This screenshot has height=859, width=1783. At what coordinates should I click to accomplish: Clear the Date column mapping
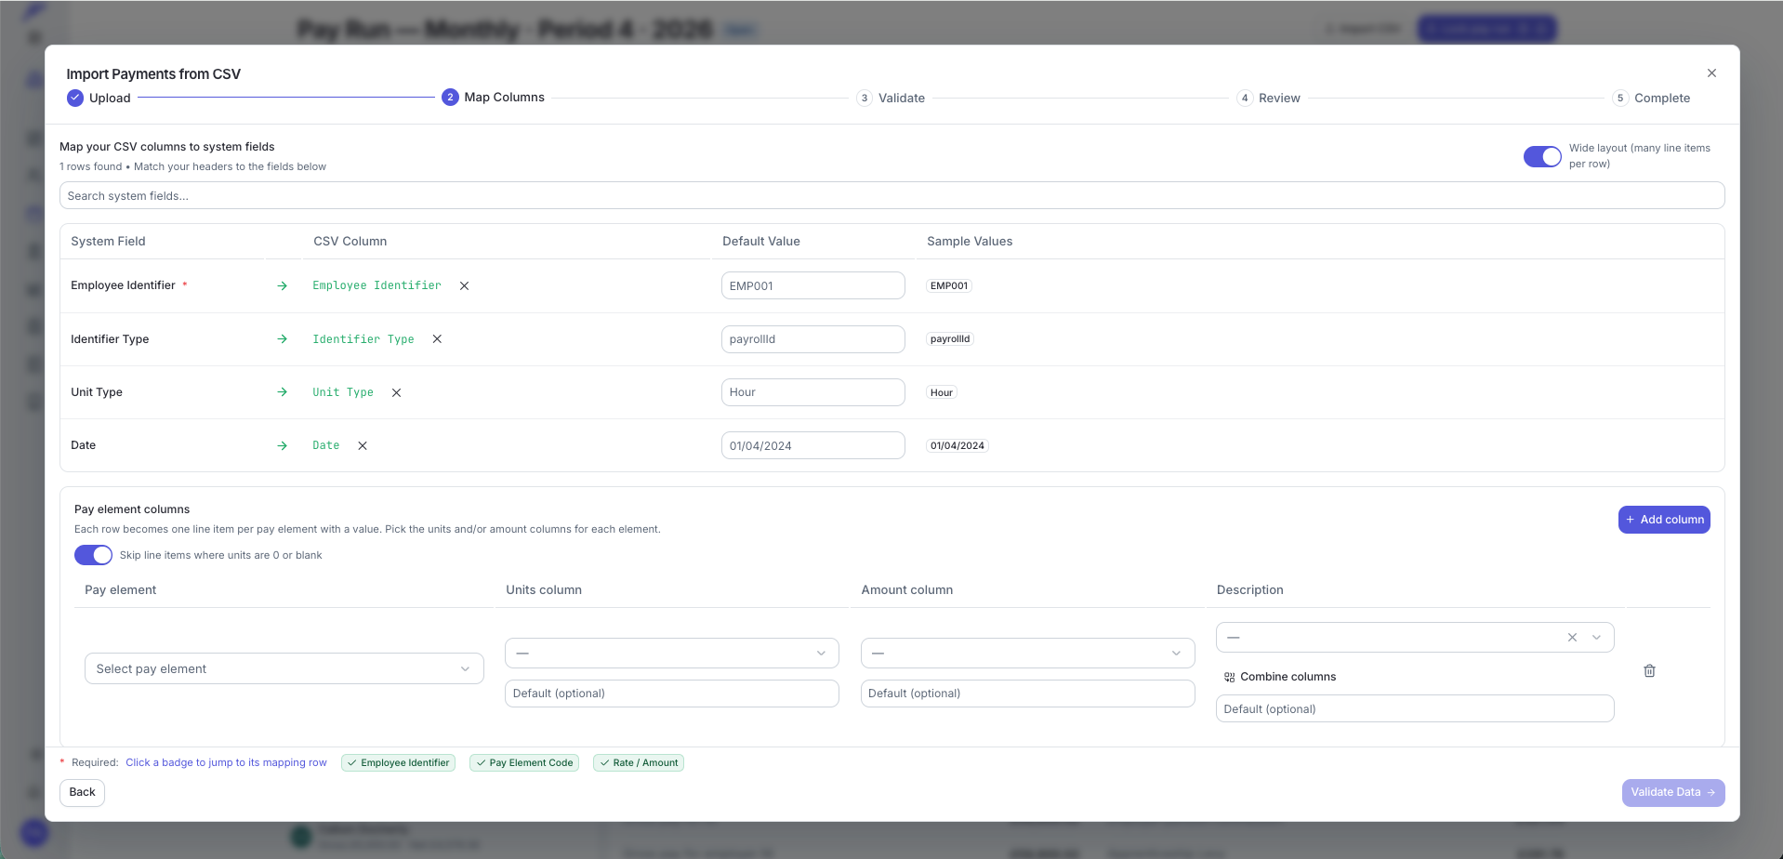point(363,446)
